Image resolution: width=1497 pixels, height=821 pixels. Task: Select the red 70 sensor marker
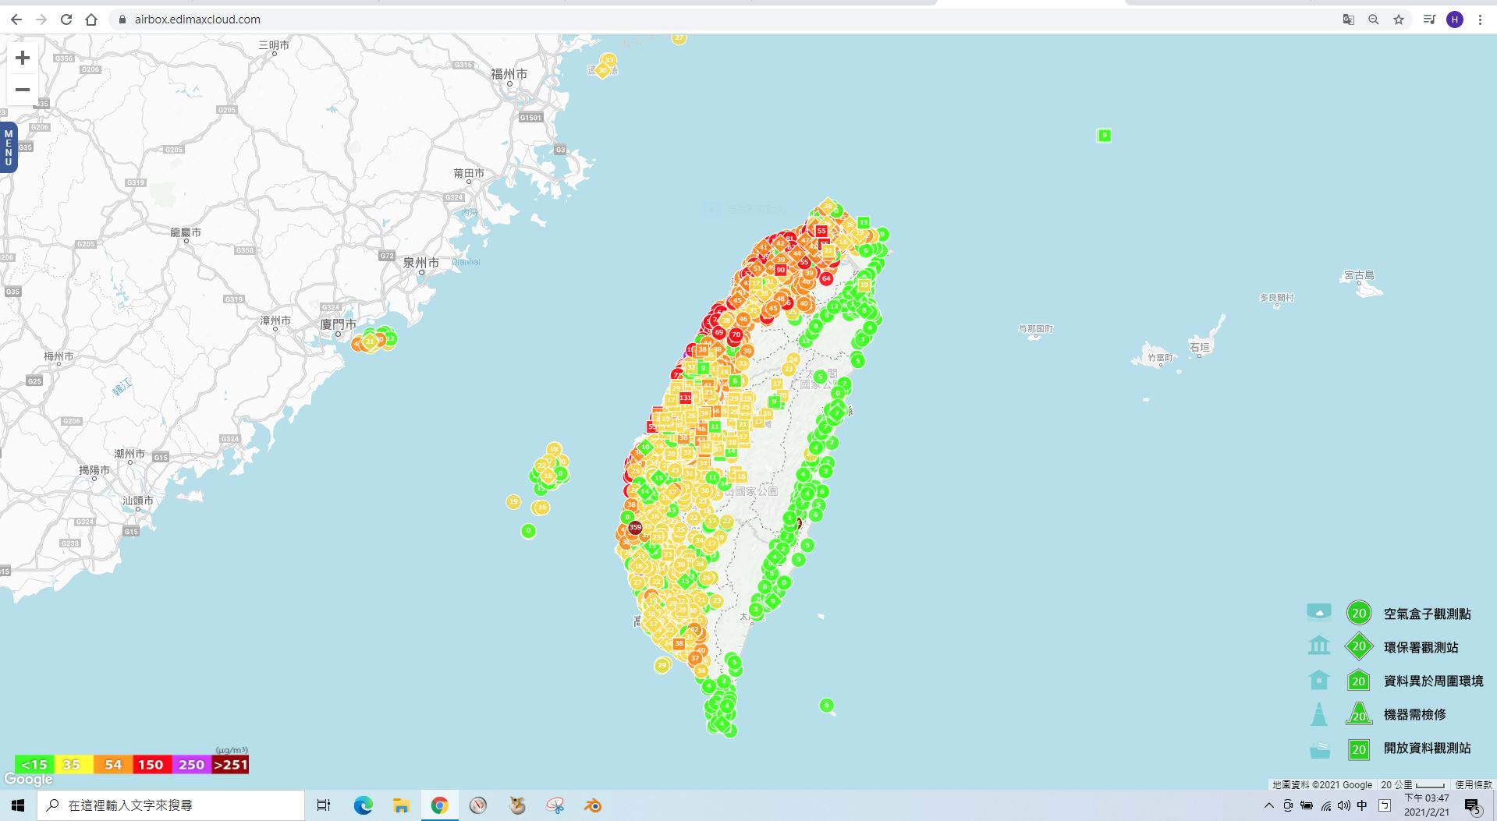coord(736,334)
